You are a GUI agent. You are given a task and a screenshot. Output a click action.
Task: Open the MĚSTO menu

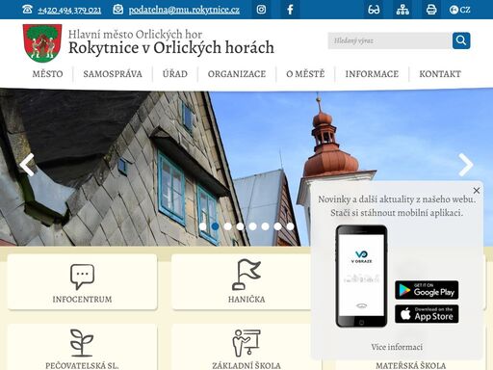[47, 74]
